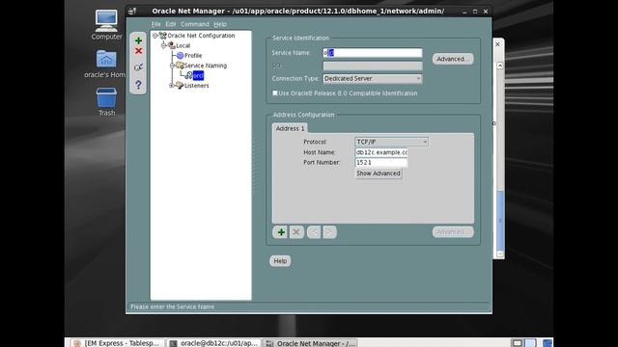Open the Trash desktop icon

106,102
